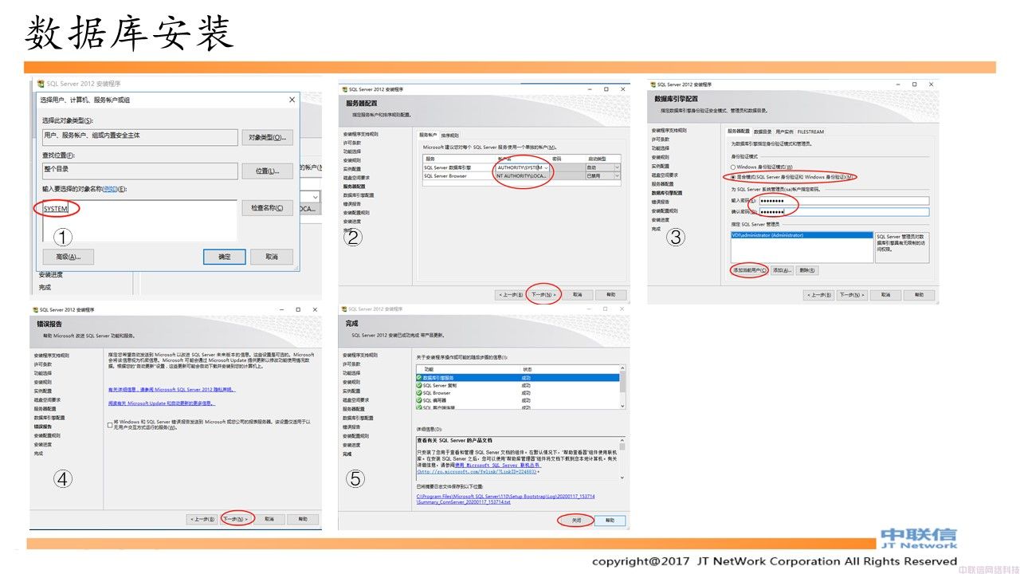Open the SQL Server 2012 隐私声明 link
This screenshot has height=574, width=1020.
[171, 389]
